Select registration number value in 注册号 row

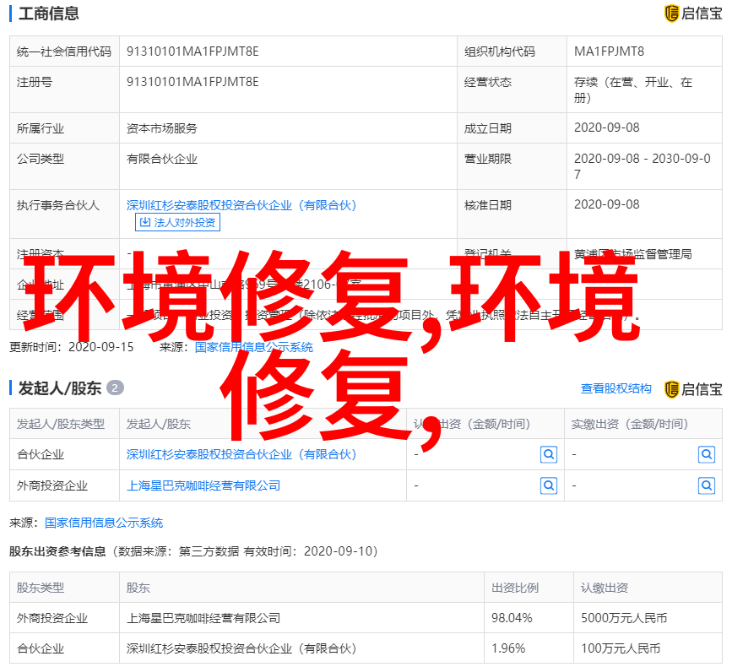click(192, 82)
